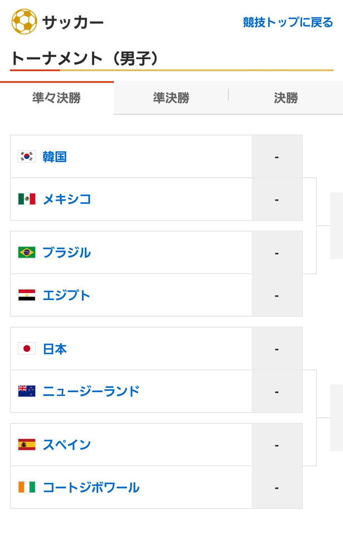Go back via 競技トップに戻る link
This screenshot has width=343, height=548.
click(288, 22)
